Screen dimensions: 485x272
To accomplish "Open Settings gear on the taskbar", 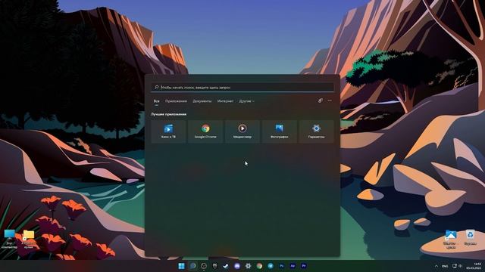I will click(248, 266).
